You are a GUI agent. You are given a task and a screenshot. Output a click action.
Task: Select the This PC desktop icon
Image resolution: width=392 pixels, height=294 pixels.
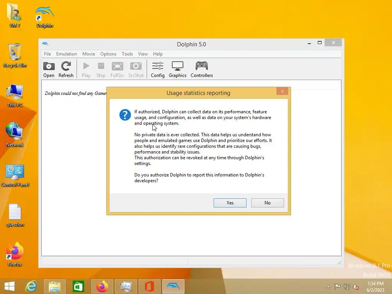pyautogui.click(x=15, y=96)
